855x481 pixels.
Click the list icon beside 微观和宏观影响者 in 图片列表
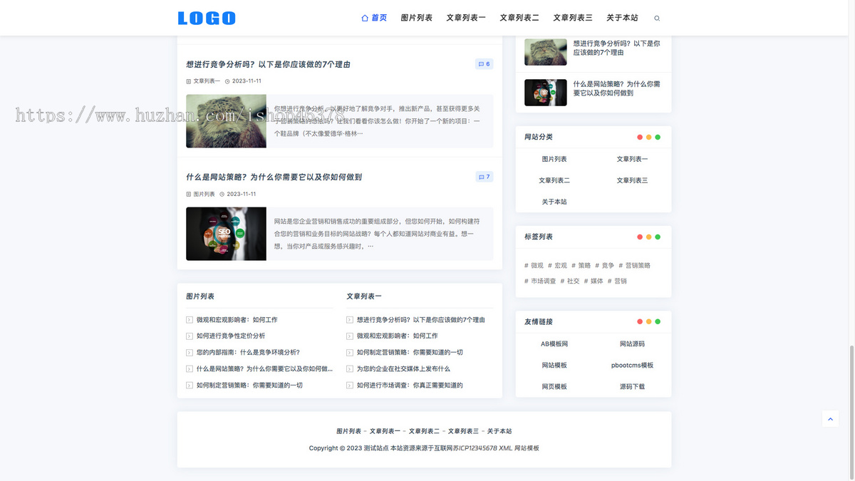[x=190, y=320]
